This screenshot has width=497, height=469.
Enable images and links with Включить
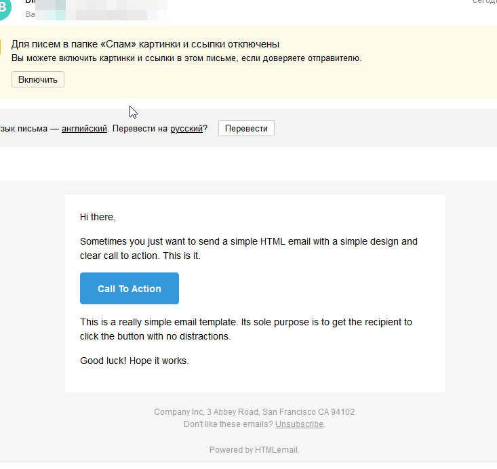(x=38, y=79)
